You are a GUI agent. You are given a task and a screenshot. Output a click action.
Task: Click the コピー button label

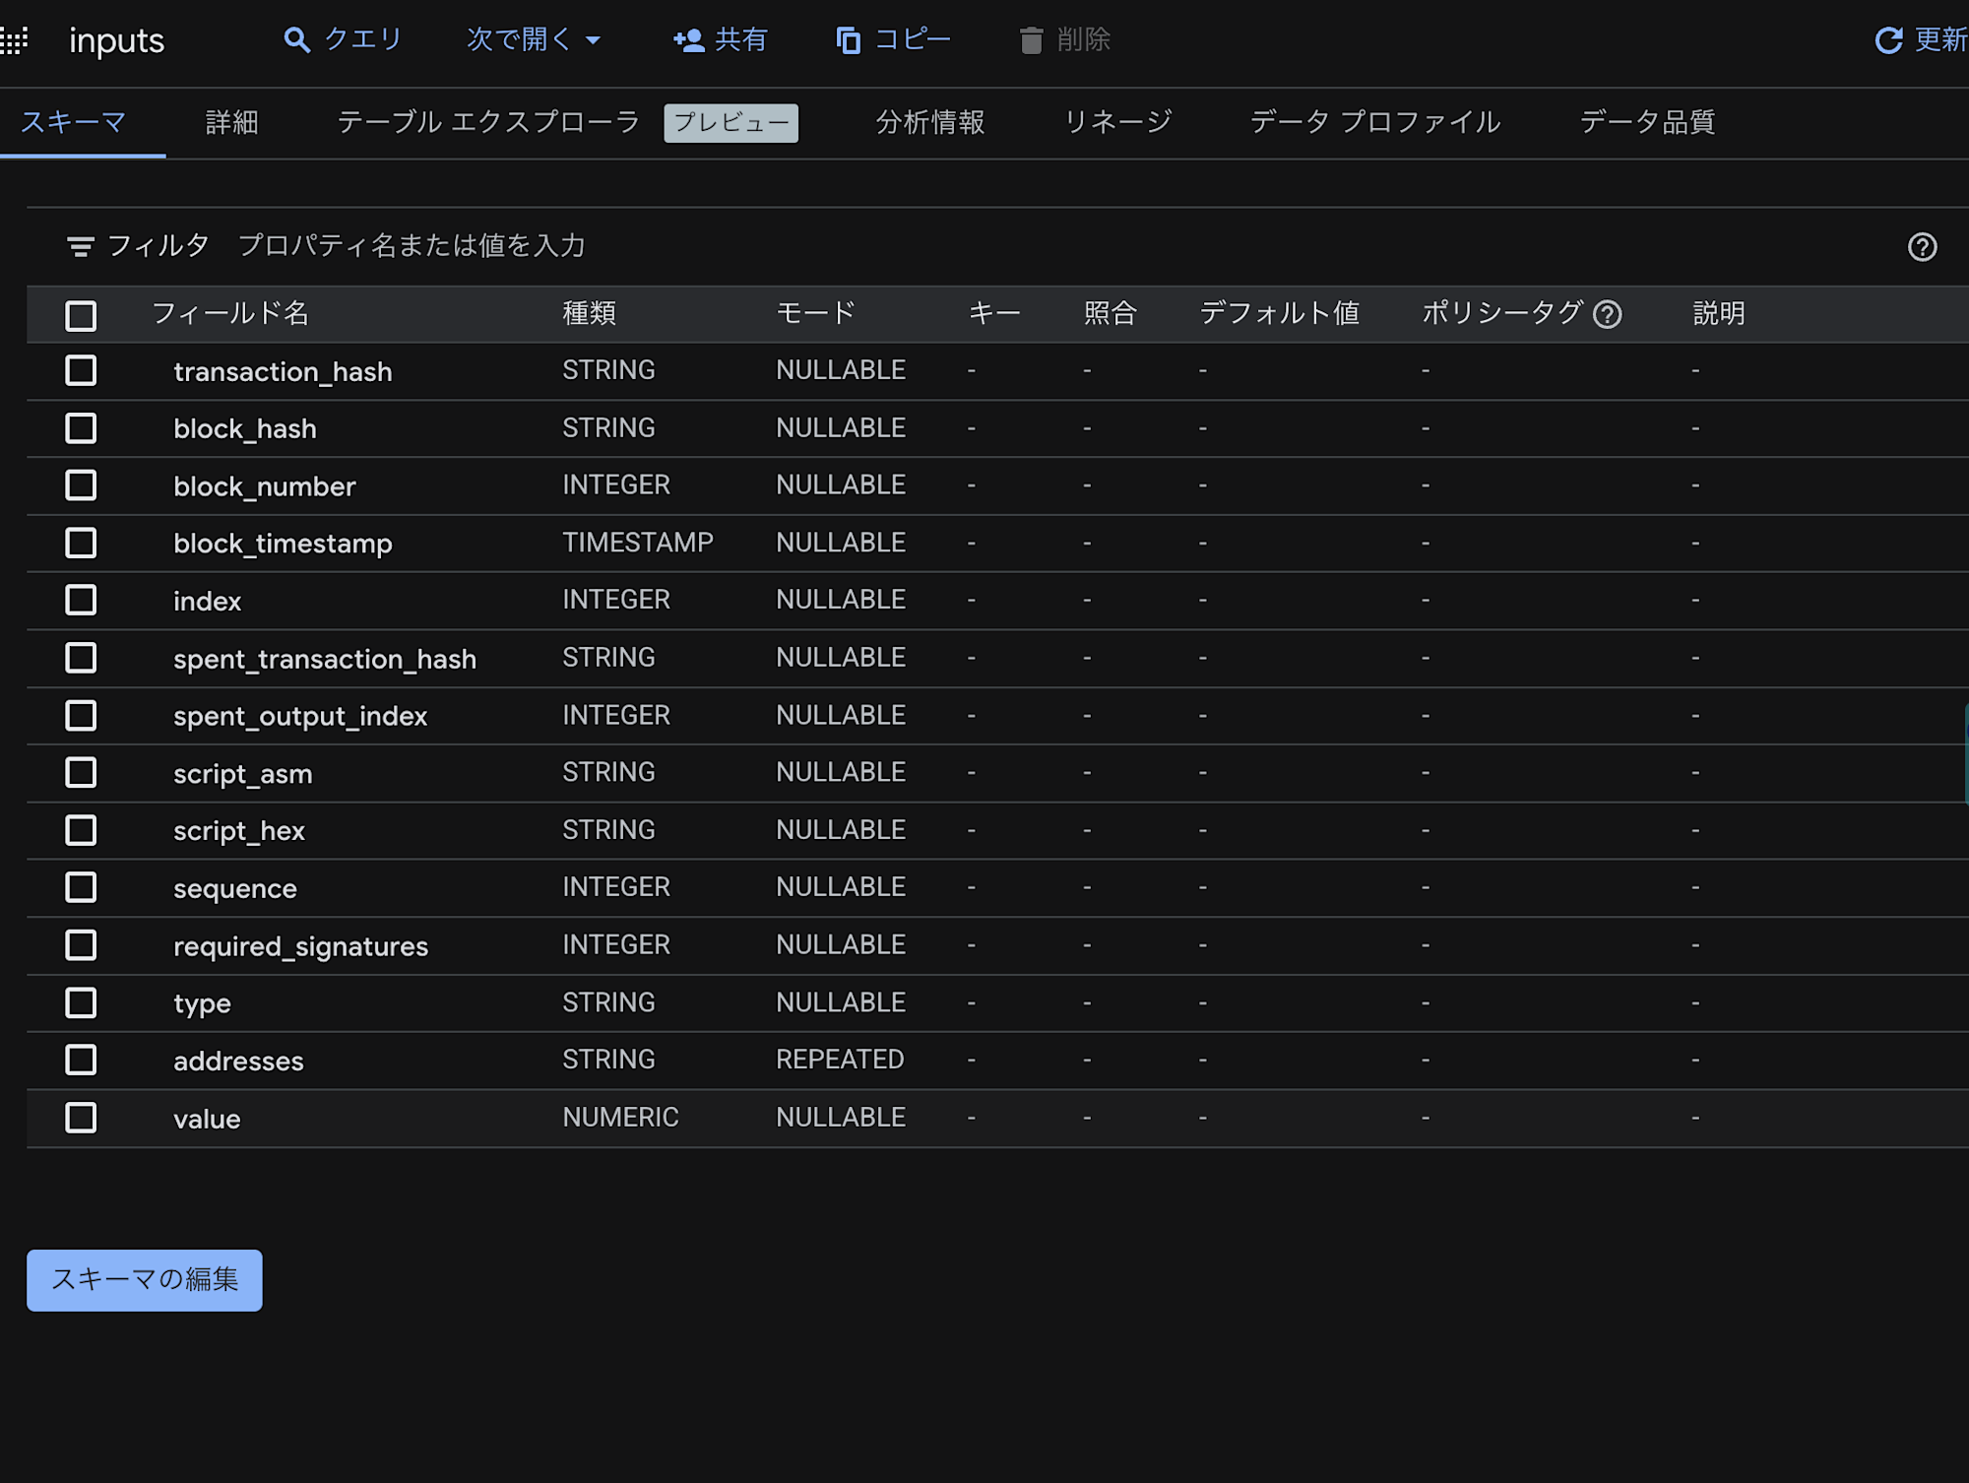(913, 39)
